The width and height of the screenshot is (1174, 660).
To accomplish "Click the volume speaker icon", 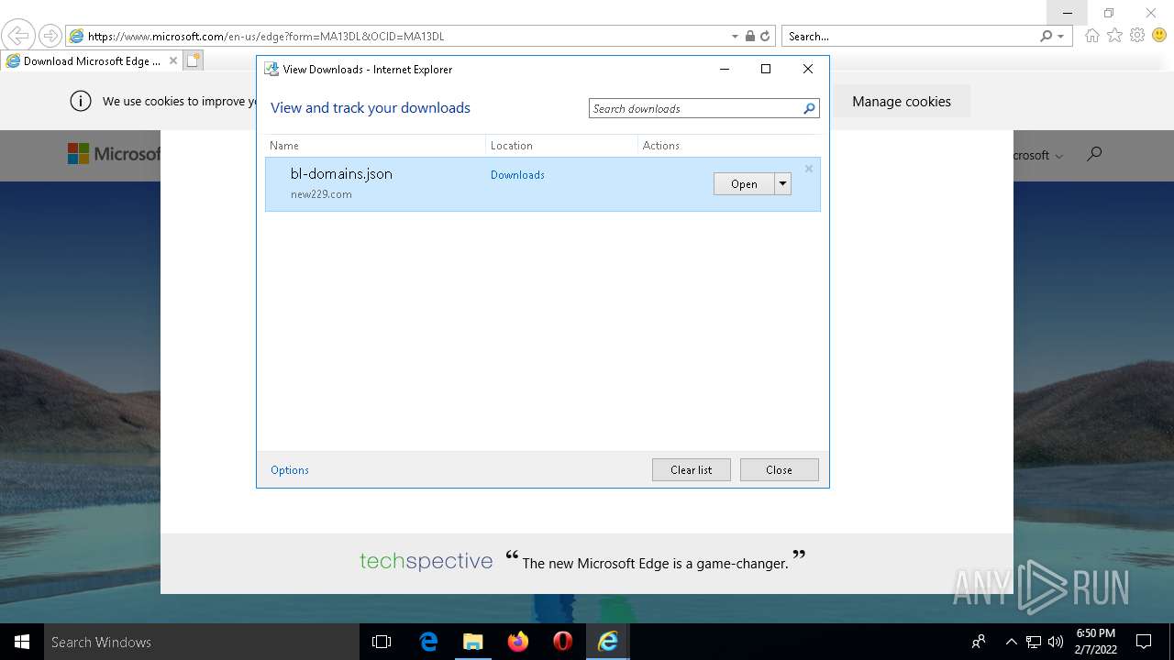I will click(x=1056, y=642).
